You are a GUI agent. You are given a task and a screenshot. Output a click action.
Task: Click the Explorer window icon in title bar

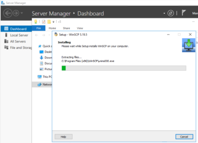point(36,22)
